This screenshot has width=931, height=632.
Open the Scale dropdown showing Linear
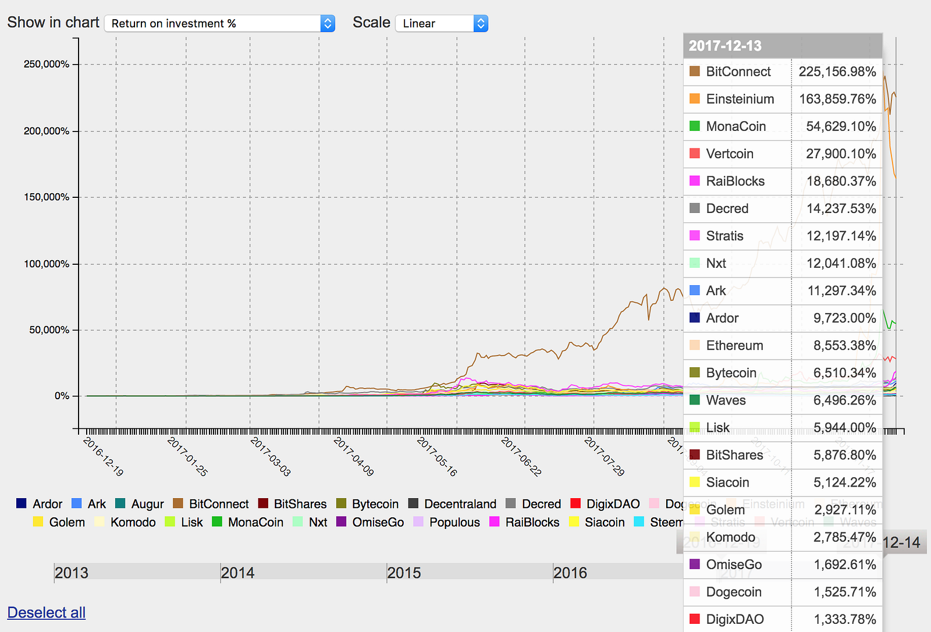442,23
